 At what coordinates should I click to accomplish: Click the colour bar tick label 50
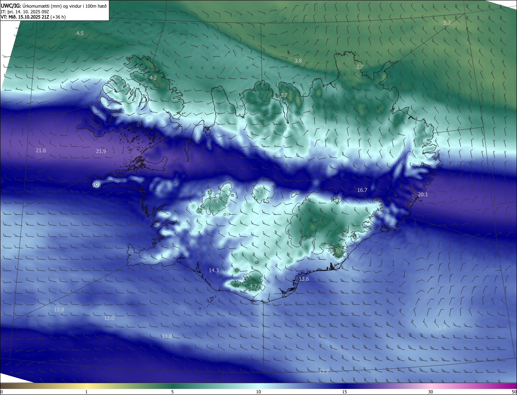[x=514, y=392]
